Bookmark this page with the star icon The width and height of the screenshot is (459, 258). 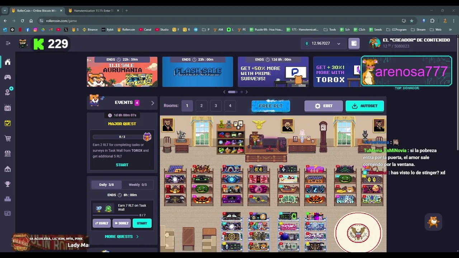(412, 21)
